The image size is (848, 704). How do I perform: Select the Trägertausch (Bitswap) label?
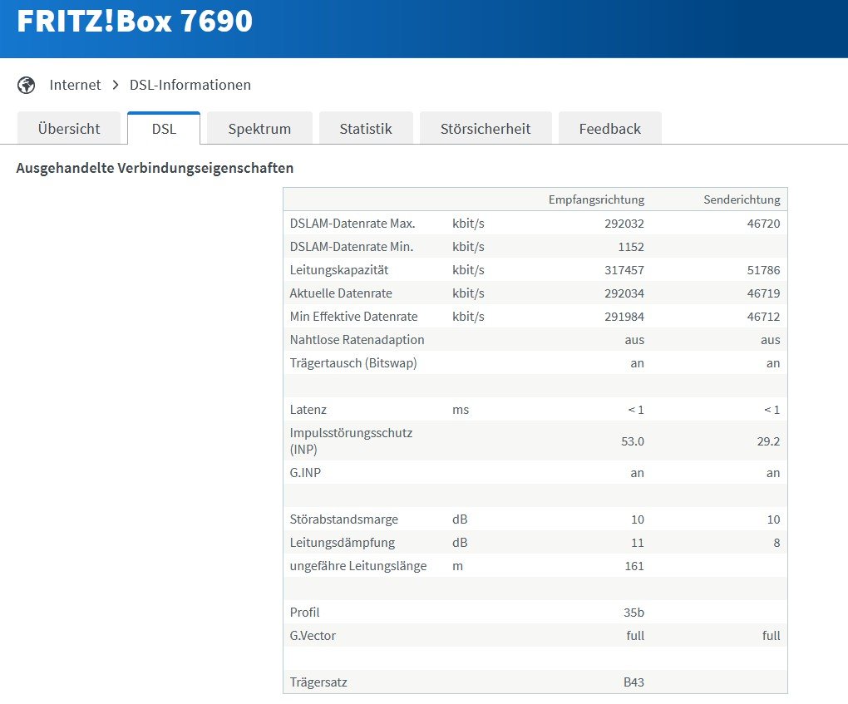point(353,363)
